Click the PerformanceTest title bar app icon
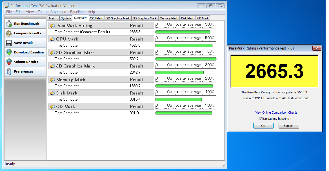The height and width of the screenshot is (171, 329). pos(7,6)
